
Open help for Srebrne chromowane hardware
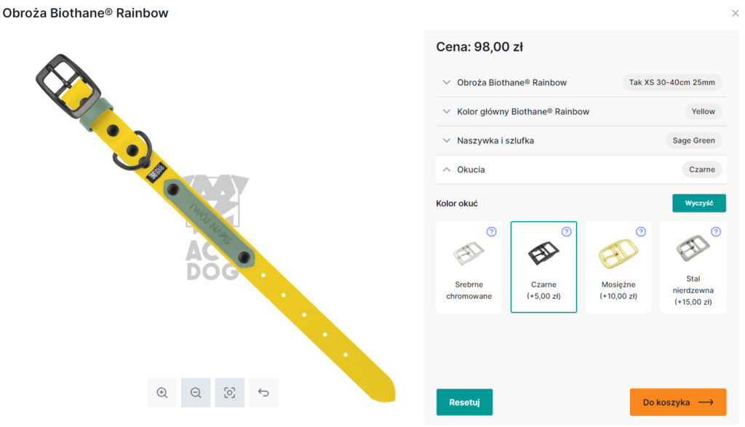click(x=491, y=232)
